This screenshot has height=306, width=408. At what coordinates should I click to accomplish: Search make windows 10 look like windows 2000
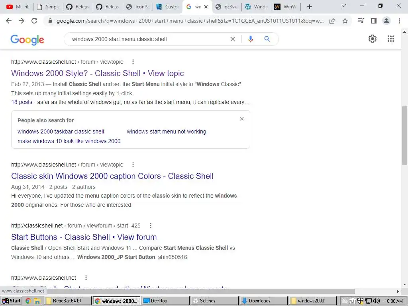[69, 141]
